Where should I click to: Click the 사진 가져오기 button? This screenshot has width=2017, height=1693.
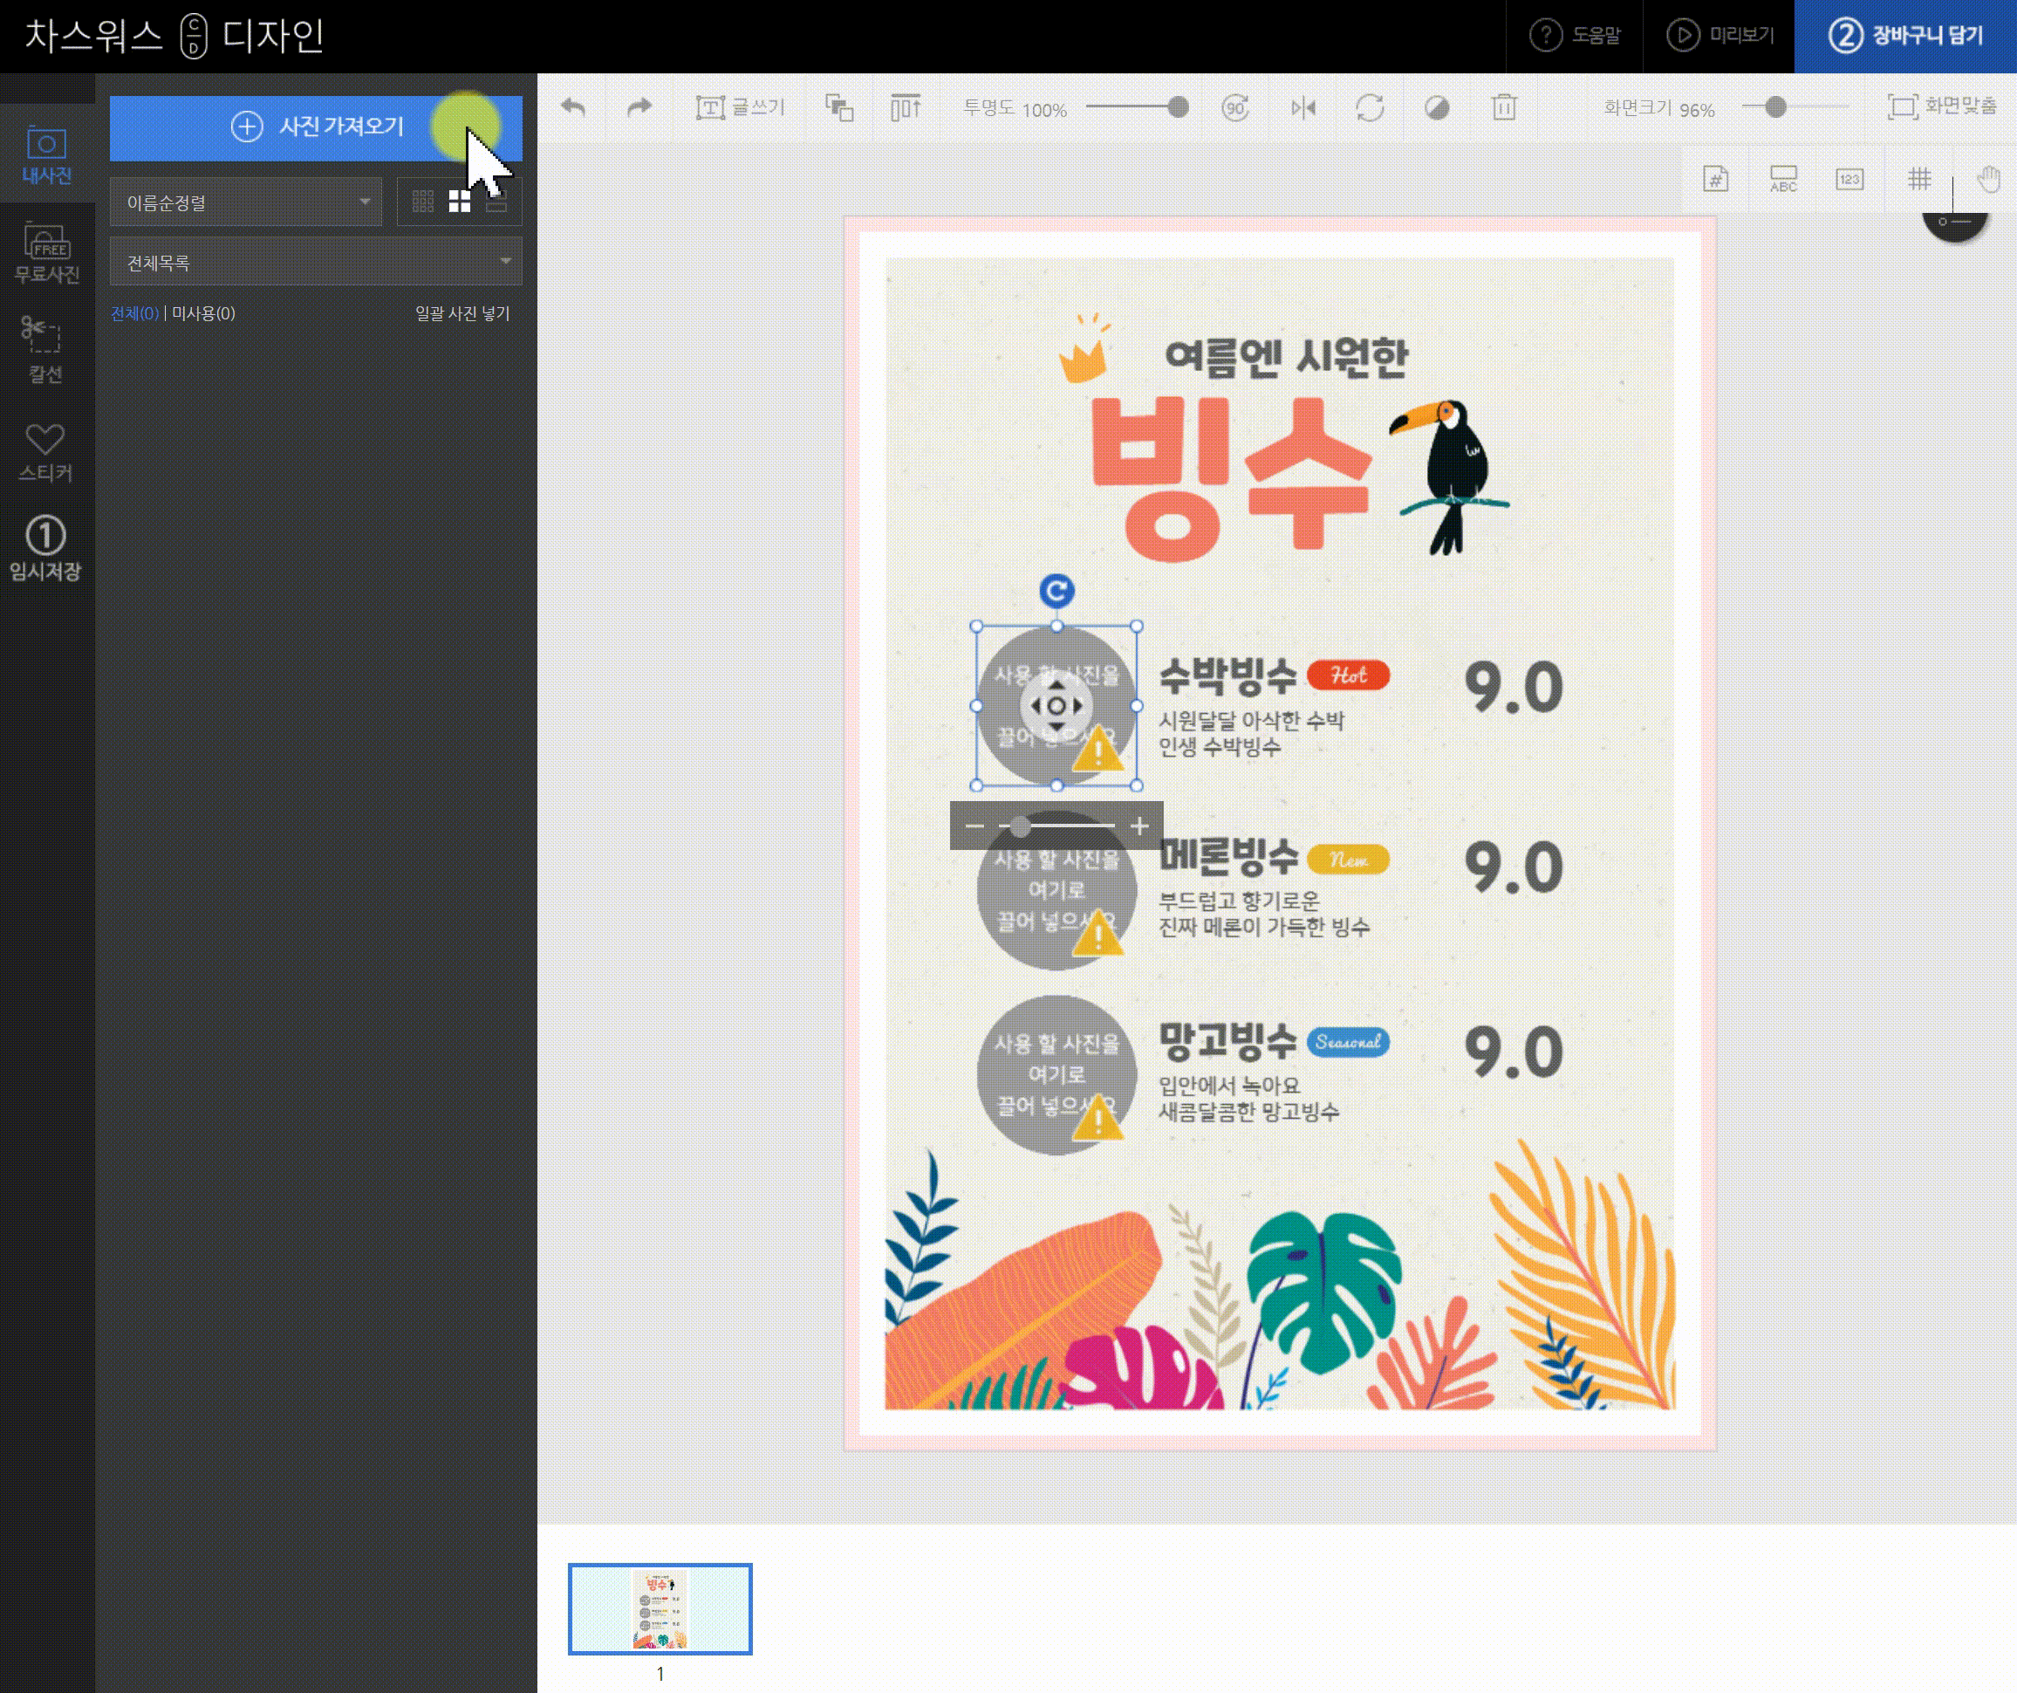coord(316,127)
